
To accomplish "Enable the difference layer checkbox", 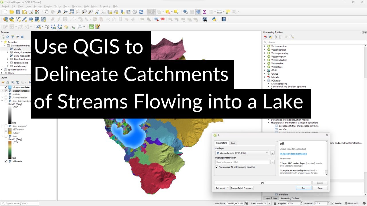I will click(x=6, y=129).
